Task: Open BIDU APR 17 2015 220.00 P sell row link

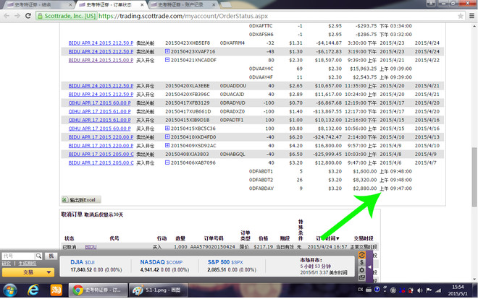Action: click(x=101, y=137)
